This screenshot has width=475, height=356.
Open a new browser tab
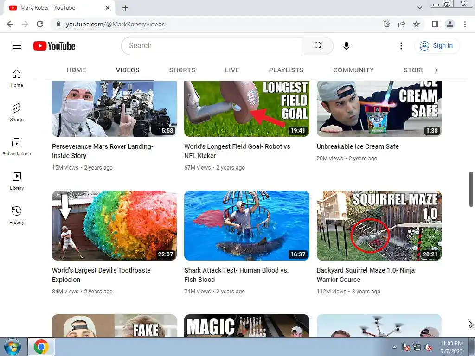[125, 8]
